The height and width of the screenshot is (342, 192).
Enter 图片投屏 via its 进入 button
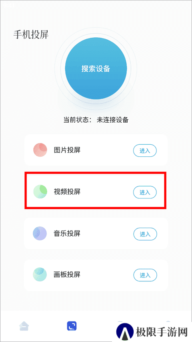point(145,150)
